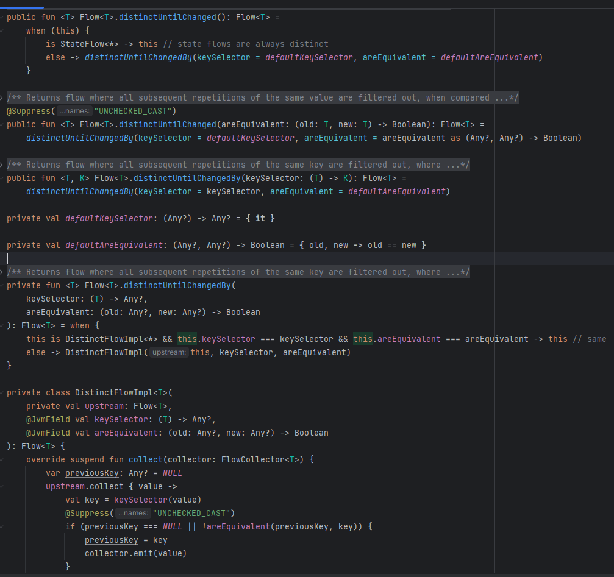
Task: Click 'previousKey' in 'previousKey = key' assignment
Action: tap(111, 540)
